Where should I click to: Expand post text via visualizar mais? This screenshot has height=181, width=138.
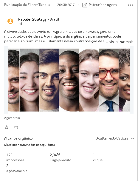120,41
